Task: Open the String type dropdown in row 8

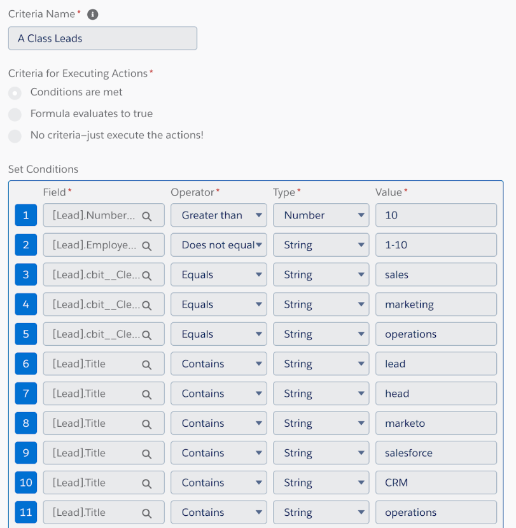Action: click(x=321, y=423)
